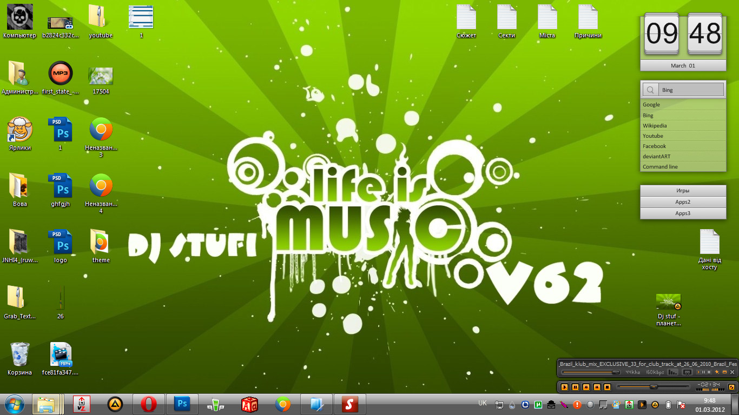
Task: Toggle the equalizer button in the player
Action: [x=673, y=372]
